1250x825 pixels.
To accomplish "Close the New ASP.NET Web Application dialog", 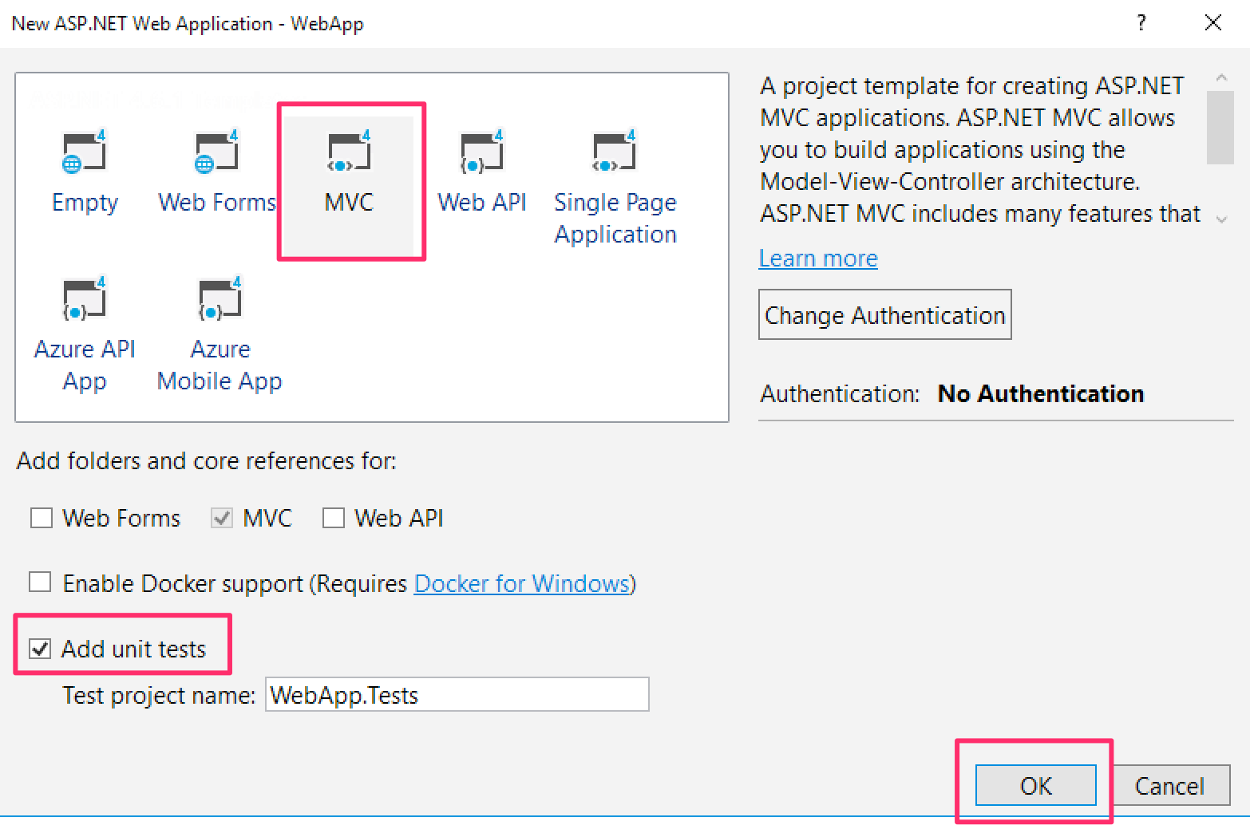I will click(1213, 22).
